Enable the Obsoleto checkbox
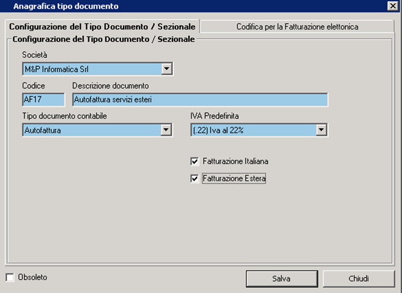Screen dimensions: 402x293 point(10,278)
